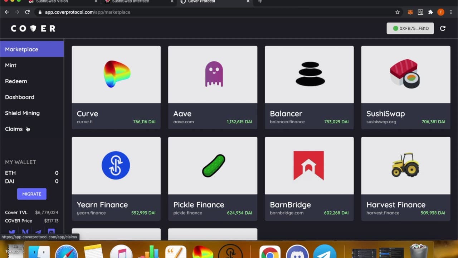Go to the Mint page
458x258 pixels.
click(11, 65)
